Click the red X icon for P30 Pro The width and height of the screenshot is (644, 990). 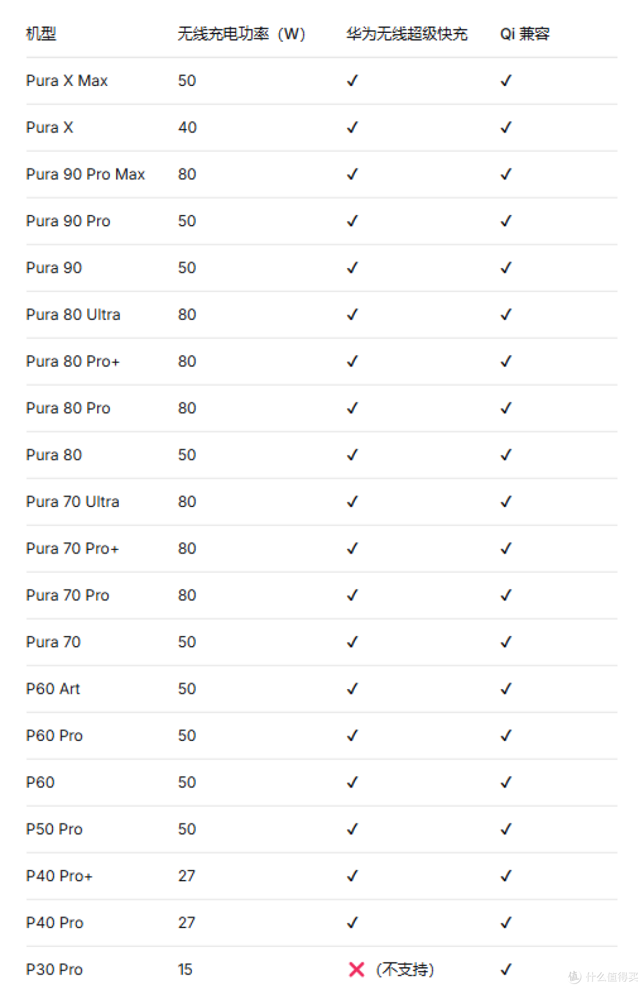[x=357, y=969]
